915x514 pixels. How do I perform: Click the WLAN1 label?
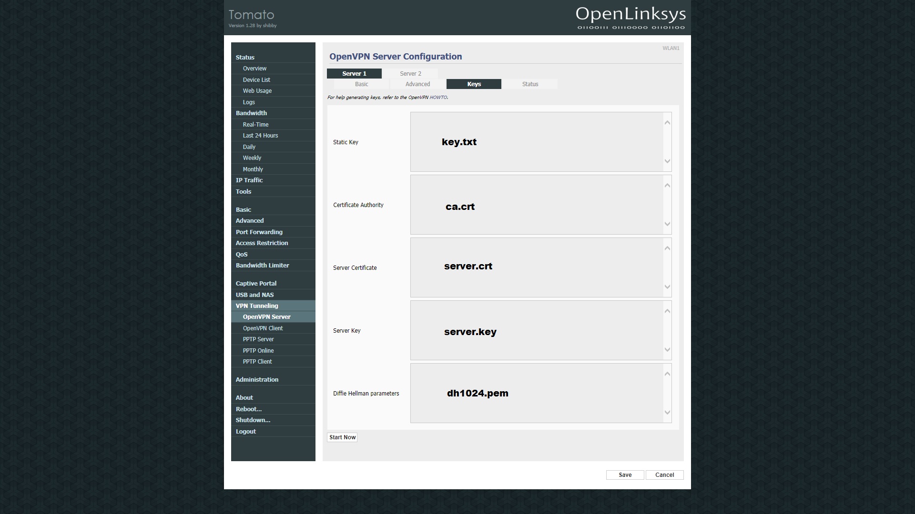pyautogui.click(x=671, y=48)
